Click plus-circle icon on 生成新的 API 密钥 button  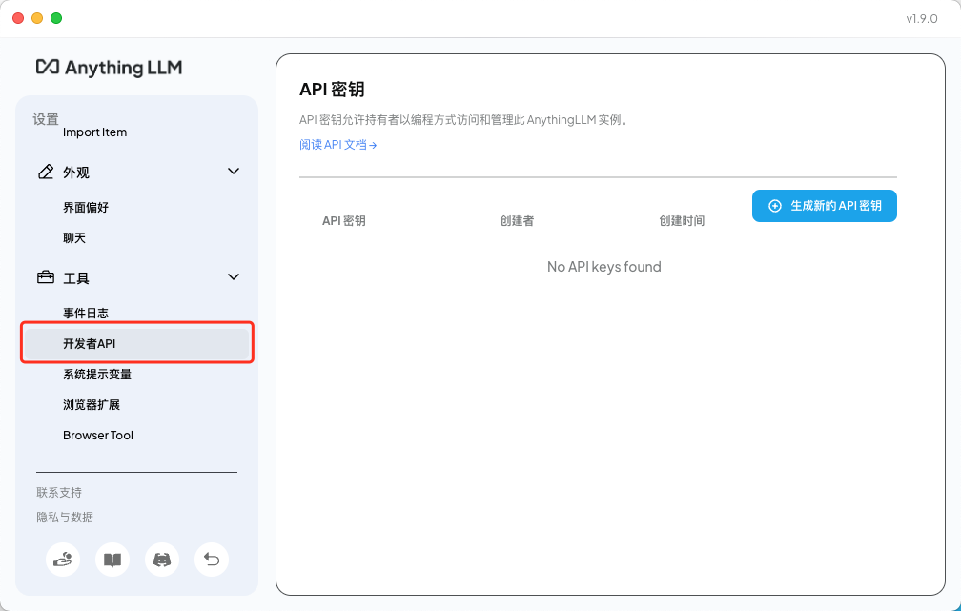775,206
